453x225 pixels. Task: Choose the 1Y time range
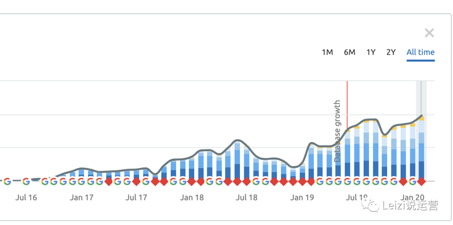tap(371, 52)
